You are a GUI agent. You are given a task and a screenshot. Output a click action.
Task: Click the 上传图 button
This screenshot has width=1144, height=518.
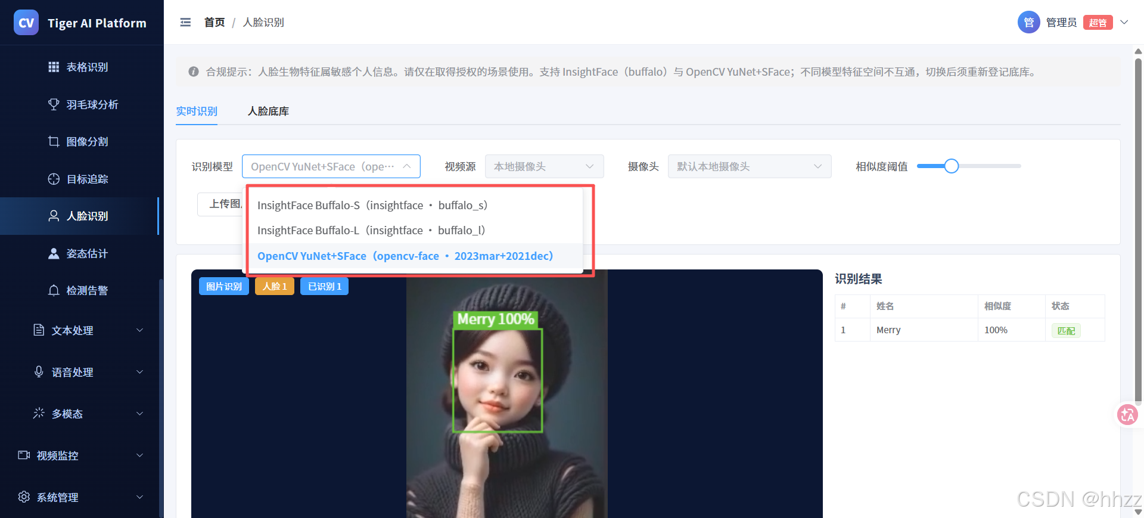click(x=221, y=204)
